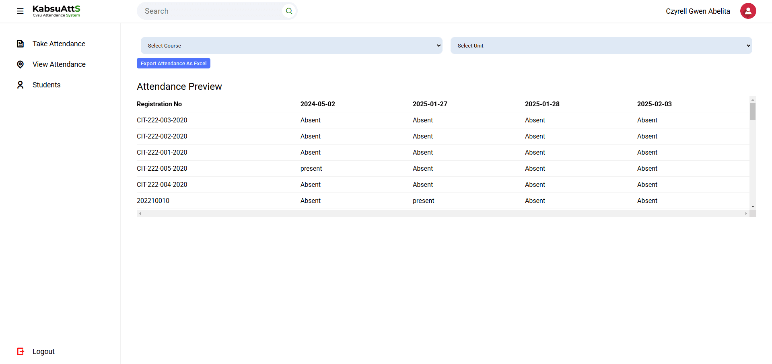772x364 pixels.
Task: Click inside the Search input field
Action: click(x=211, y=11)
